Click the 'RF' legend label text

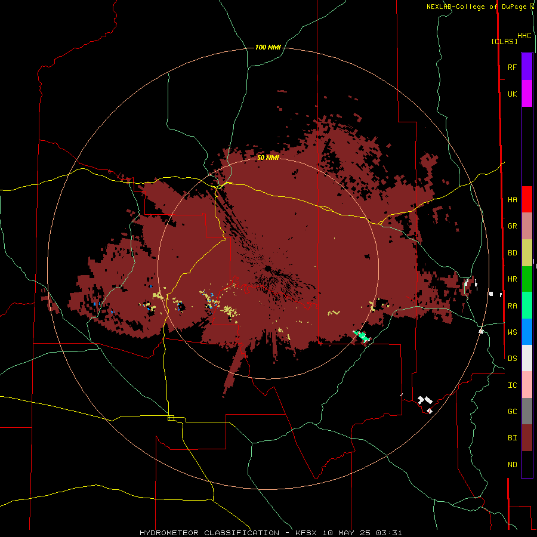click(512, 67)
